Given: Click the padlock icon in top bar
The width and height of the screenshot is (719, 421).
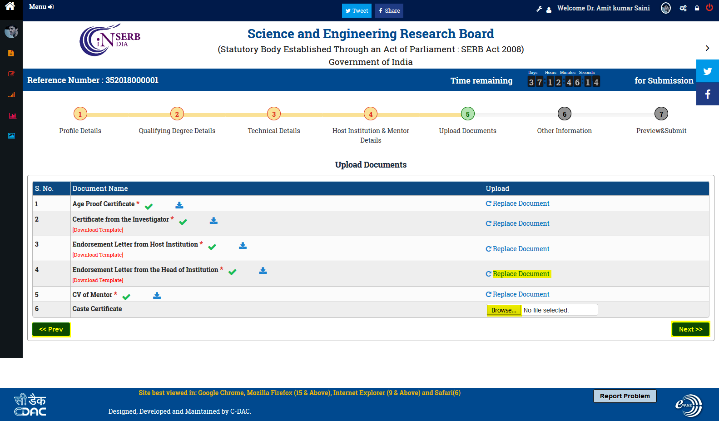Looking at the screenshot, I should 697,8.
